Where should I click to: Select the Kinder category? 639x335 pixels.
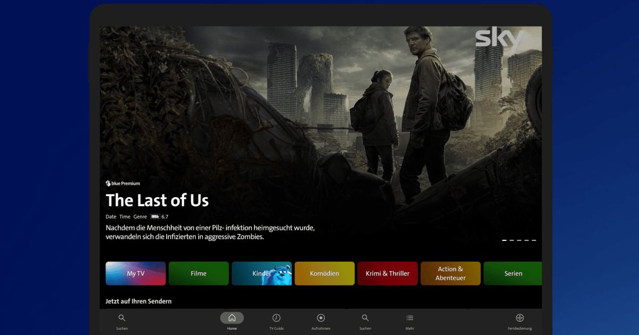261,273
